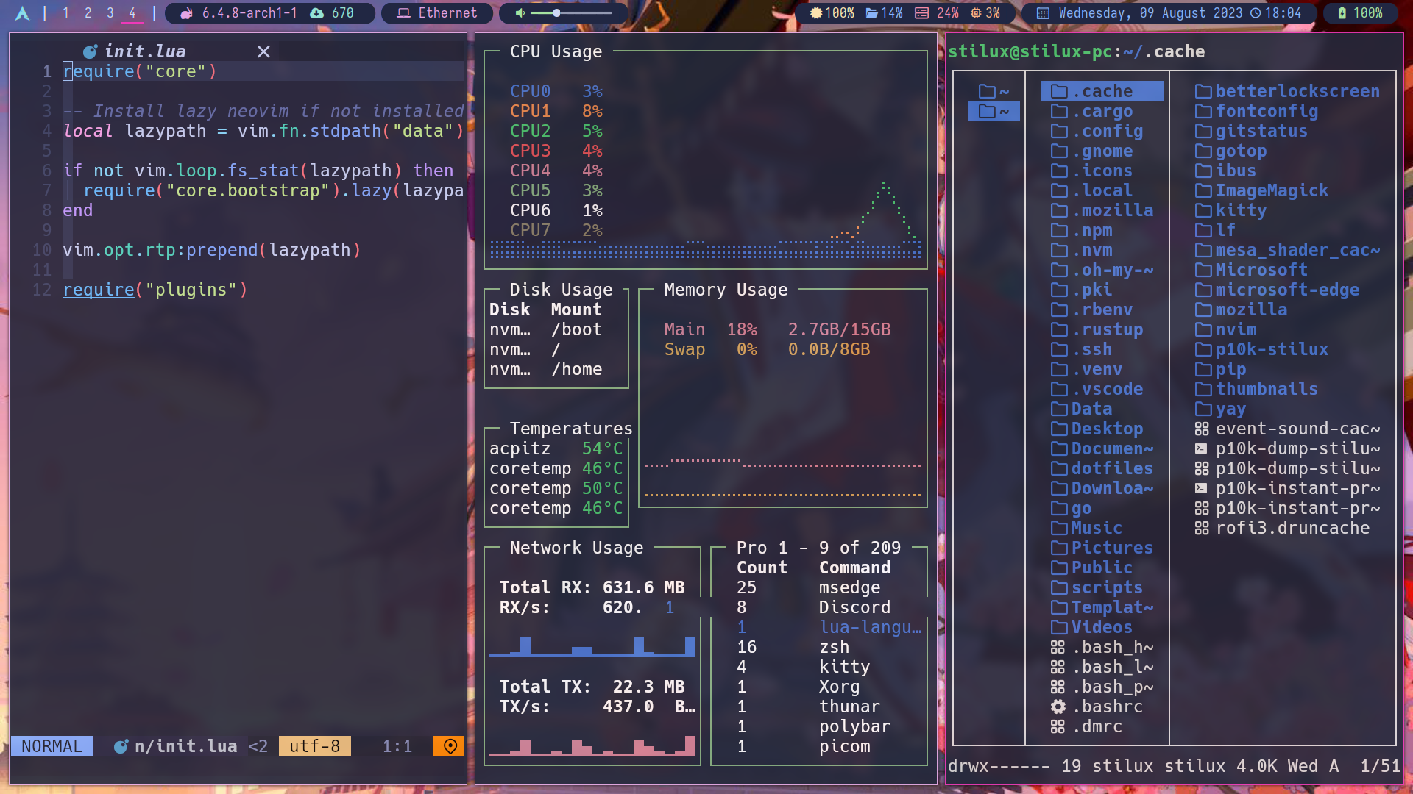Viewport: 1413px width, 794px height.
Task: Switch to workspace 2
Action: coord(88,13)
